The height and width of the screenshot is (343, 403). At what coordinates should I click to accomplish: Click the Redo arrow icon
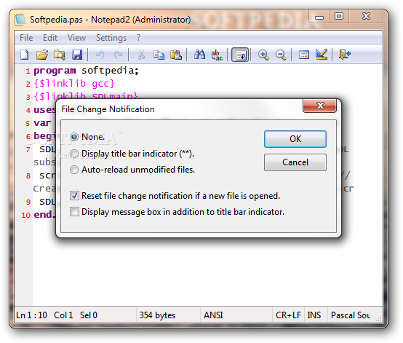[118, 55]
